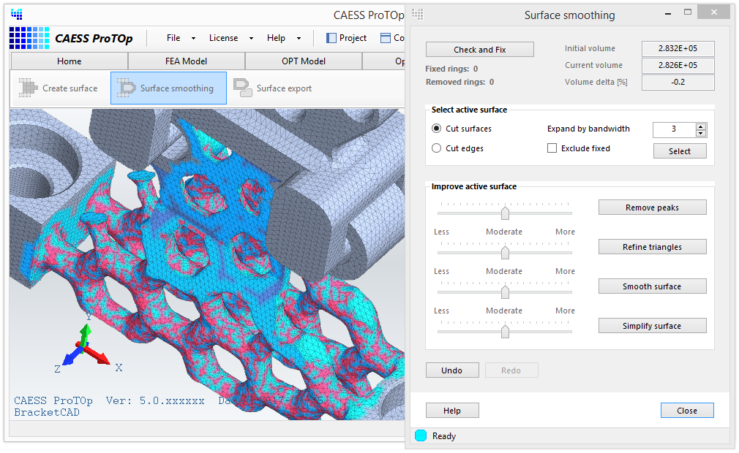
Task: Click the 'Ready' status text
Action: (x=444, y=436)
